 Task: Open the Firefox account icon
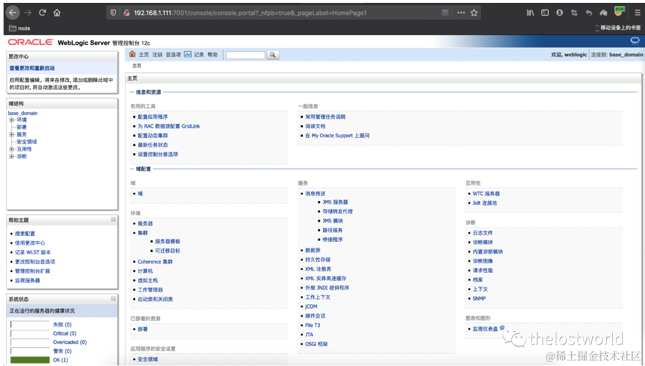560,13
